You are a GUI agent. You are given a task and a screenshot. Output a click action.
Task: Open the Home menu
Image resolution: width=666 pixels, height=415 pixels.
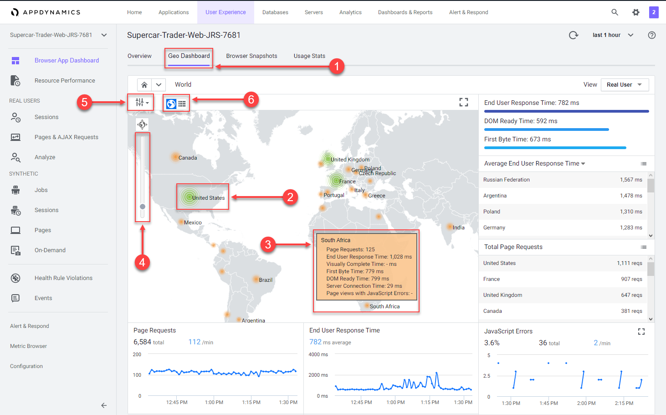pyautogui.click(x=134, y=12)
